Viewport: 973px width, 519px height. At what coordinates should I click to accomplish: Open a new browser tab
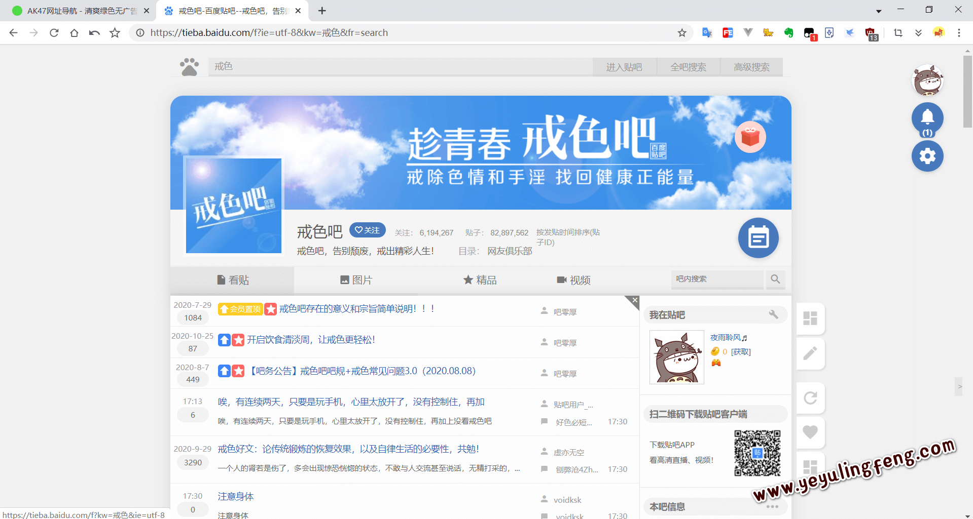(322, 11)
